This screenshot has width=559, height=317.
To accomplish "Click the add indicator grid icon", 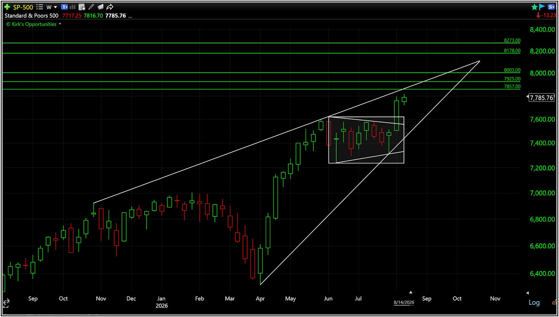I will (x=81, y=7).
